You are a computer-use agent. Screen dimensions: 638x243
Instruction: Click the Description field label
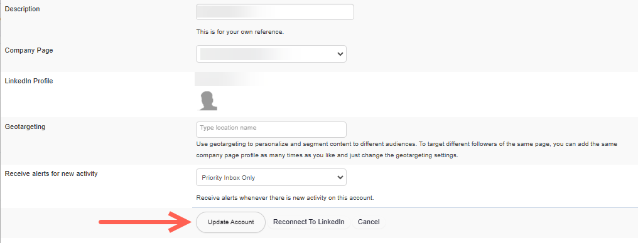click(23, 9)
